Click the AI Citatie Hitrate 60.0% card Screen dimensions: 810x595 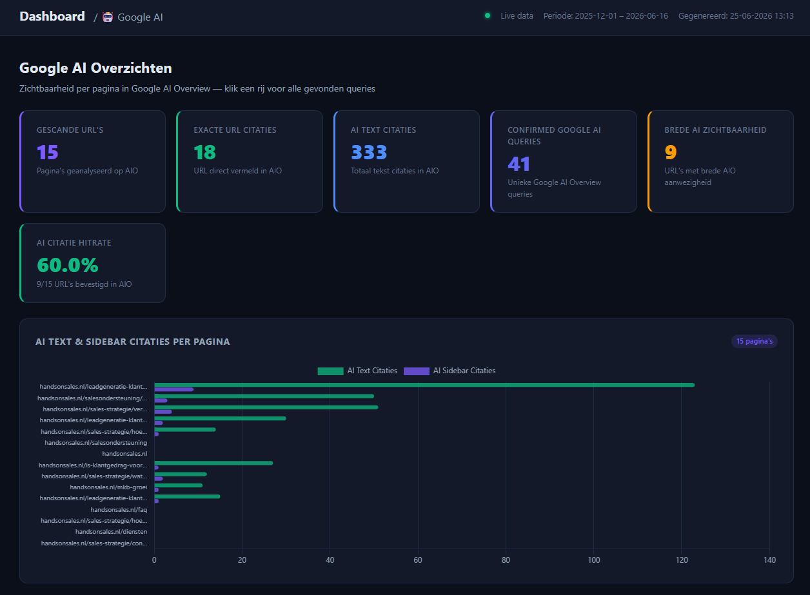point(92,263)
